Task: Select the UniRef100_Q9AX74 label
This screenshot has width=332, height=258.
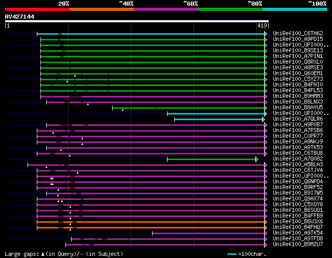Action: click(298, 199)
